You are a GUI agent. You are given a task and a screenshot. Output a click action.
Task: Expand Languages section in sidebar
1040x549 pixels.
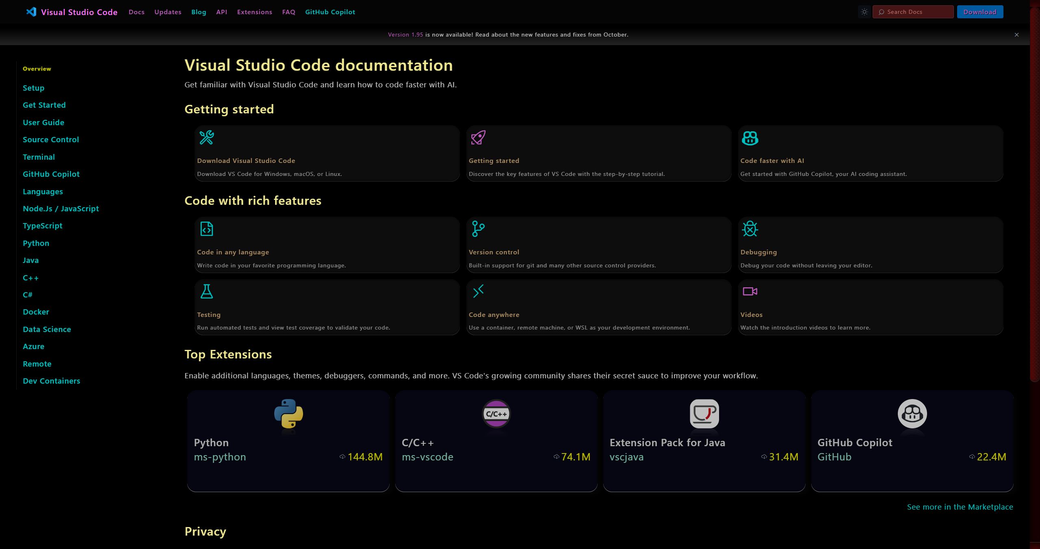pyautogui.click(x=43, y=192)
